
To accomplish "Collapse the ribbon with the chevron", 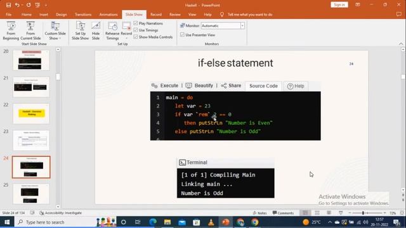I will 401,44.
